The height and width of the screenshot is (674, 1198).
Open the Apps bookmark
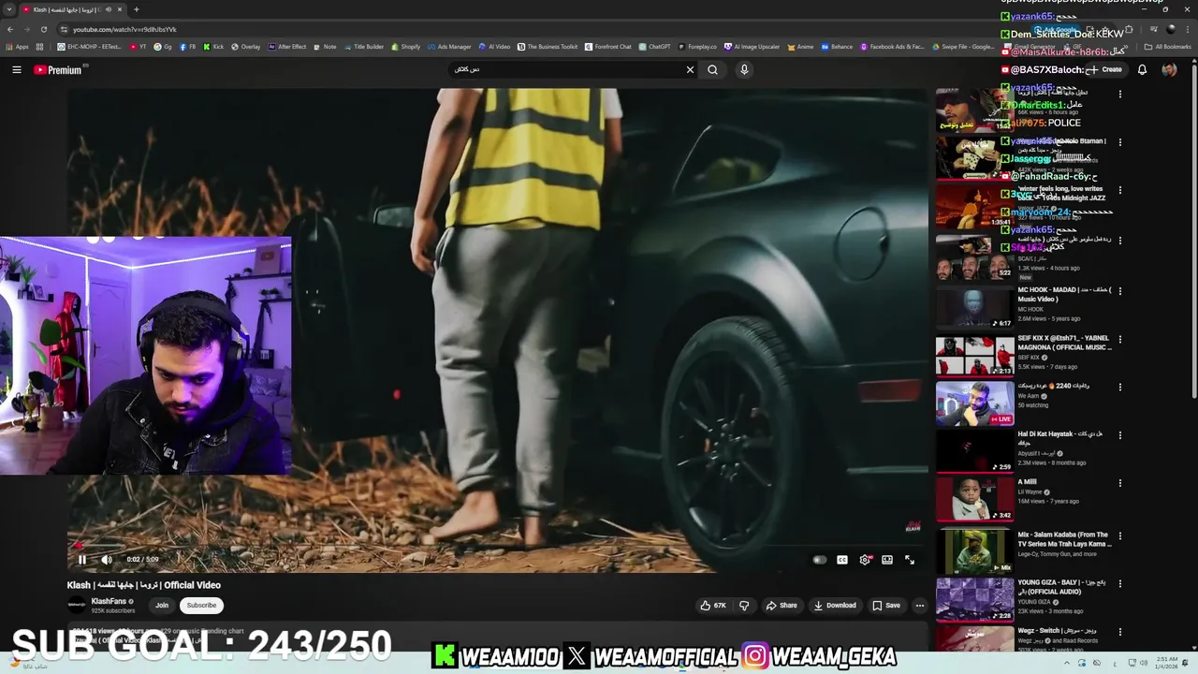pos(17,47)
